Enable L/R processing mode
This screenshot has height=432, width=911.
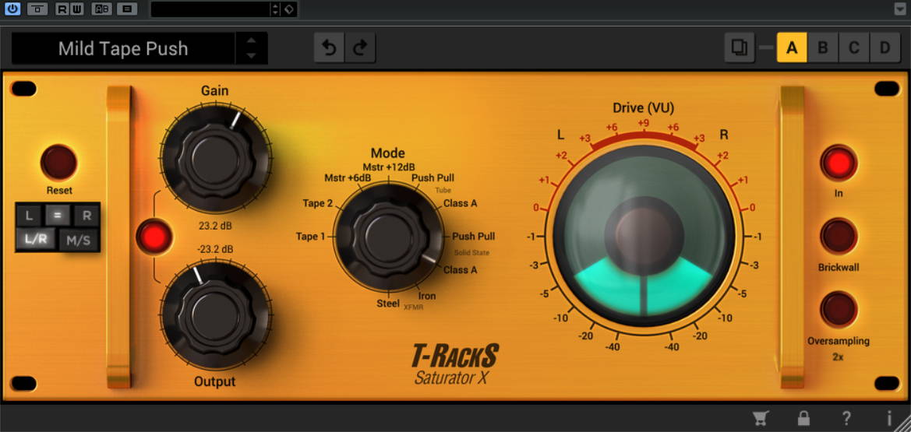point(36,239)
